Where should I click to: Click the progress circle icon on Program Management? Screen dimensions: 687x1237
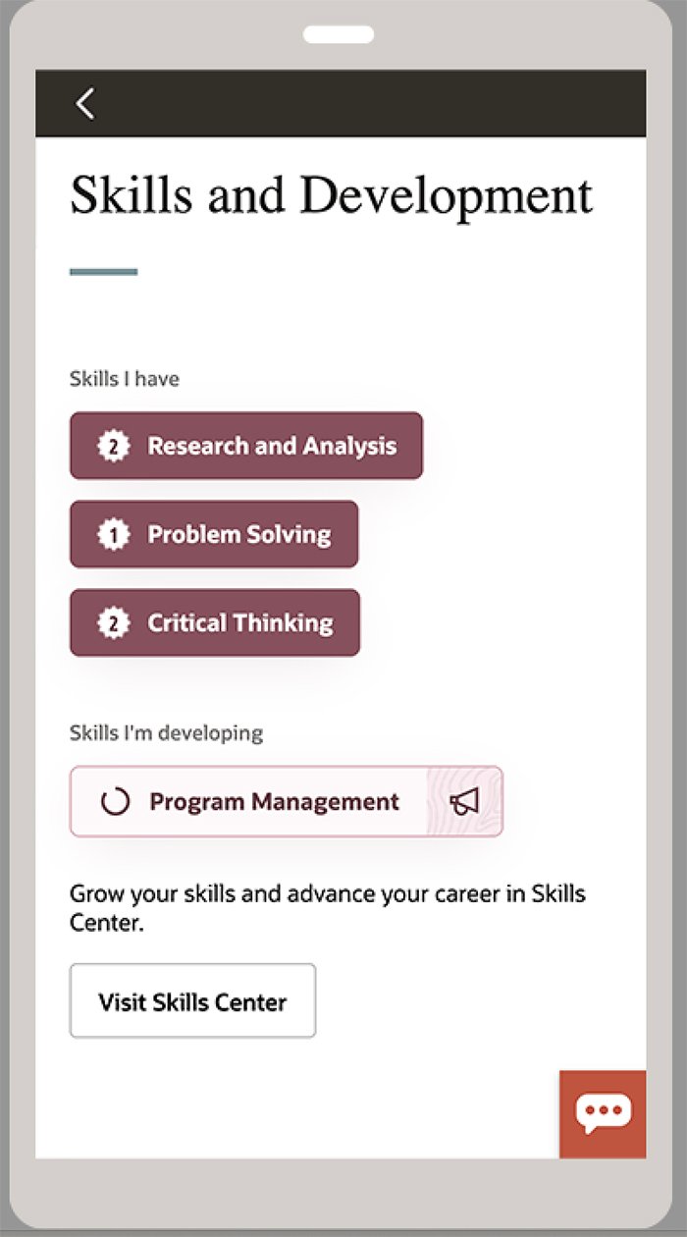[x=116, y=802]
